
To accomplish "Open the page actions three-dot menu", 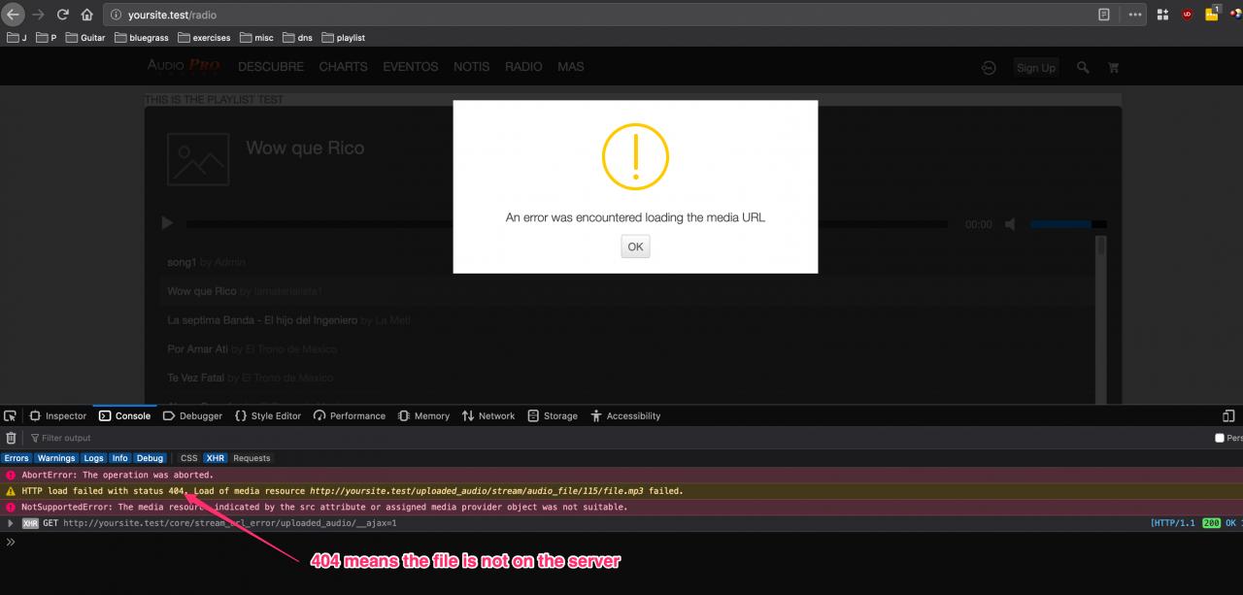I will [x=1135, y=15].
